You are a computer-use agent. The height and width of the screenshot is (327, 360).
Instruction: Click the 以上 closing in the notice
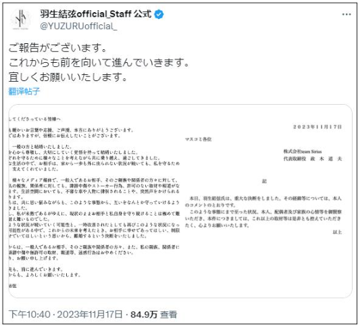coord(337,232)
